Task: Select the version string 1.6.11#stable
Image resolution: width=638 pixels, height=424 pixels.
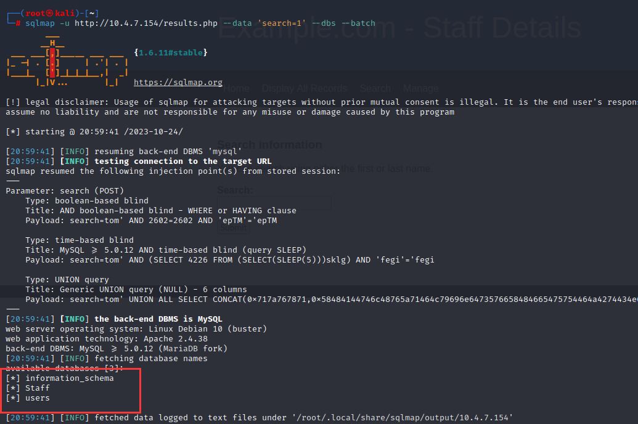Action: (x=171, y=52)
